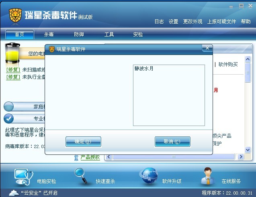Click the Rising lion shield logo

pyautogui.click(x=15, y=16)
